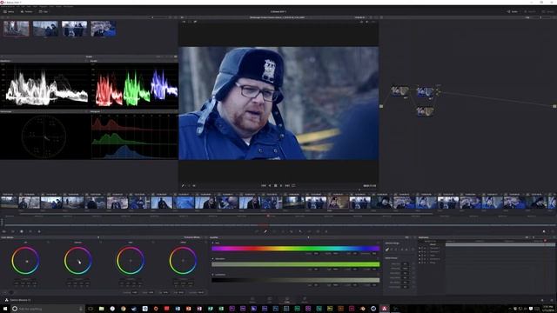Switch to the Deliver page
Screen dimensions: 557x313
305,300
